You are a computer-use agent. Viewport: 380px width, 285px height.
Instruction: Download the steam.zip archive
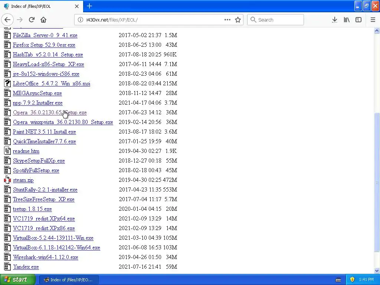pyautogui.click(x=23, y=180)
